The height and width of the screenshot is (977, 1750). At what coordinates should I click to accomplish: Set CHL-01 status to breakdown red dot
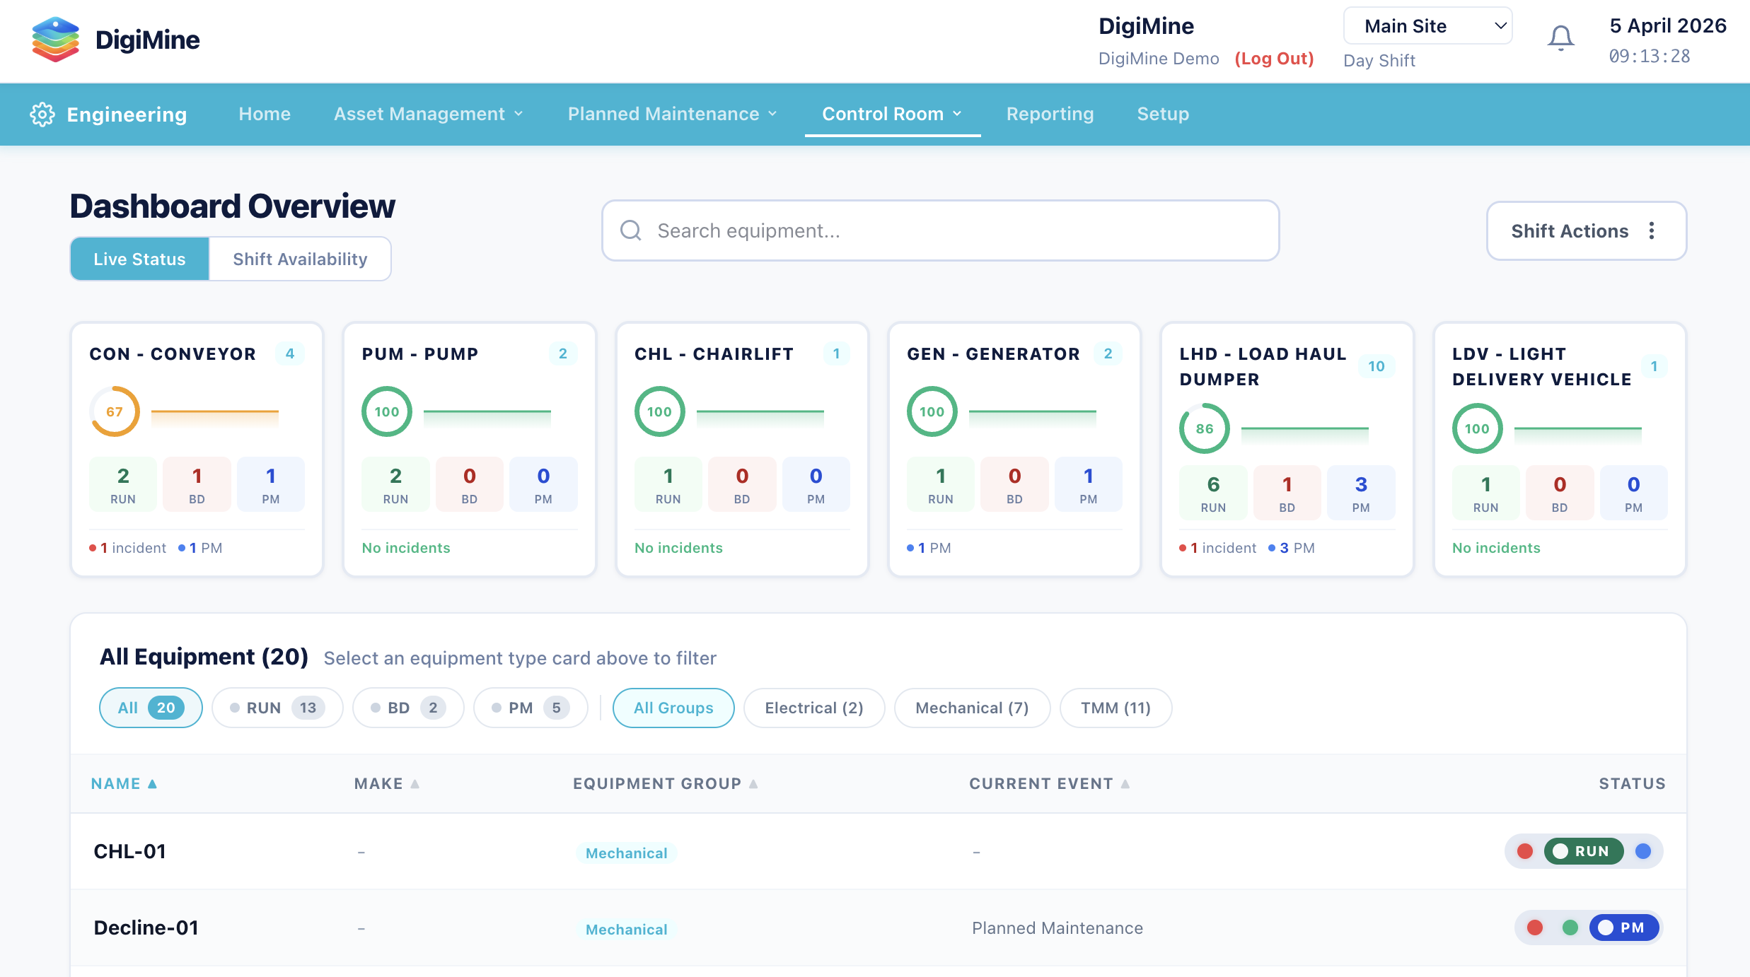pyautogui.click(x=1525, y=851)
